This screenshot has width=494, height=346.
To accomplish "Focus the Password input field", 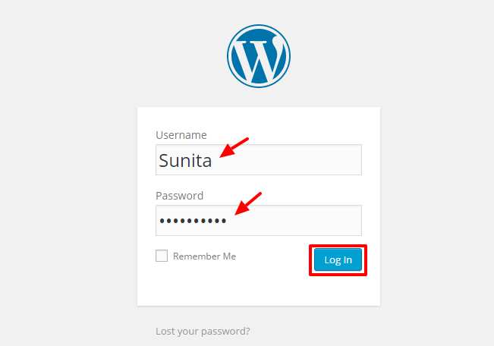I will (x=304, y=220).
